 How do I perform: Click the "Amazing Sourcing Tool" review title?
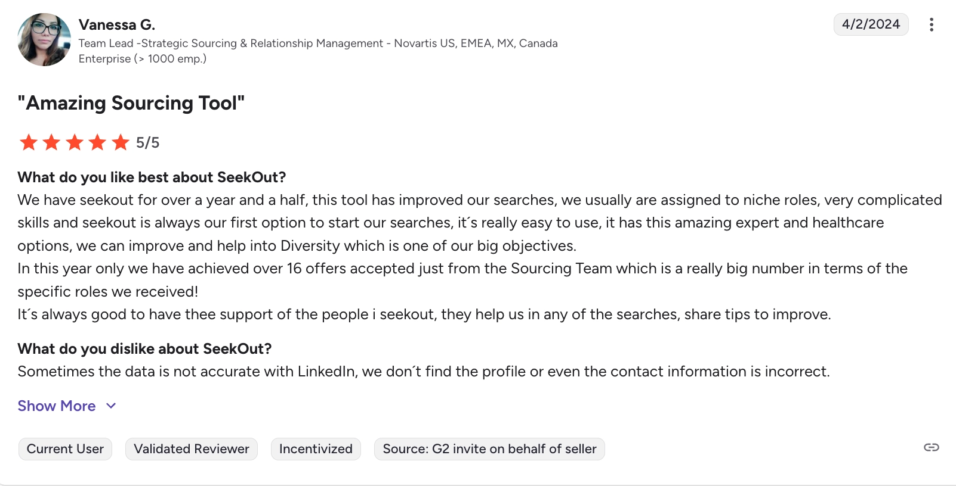[131, 103]
